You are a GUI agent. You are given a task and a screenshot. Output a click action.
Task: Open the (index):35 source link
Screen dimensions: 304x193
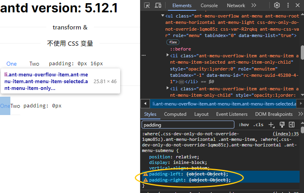click(286, 134)
